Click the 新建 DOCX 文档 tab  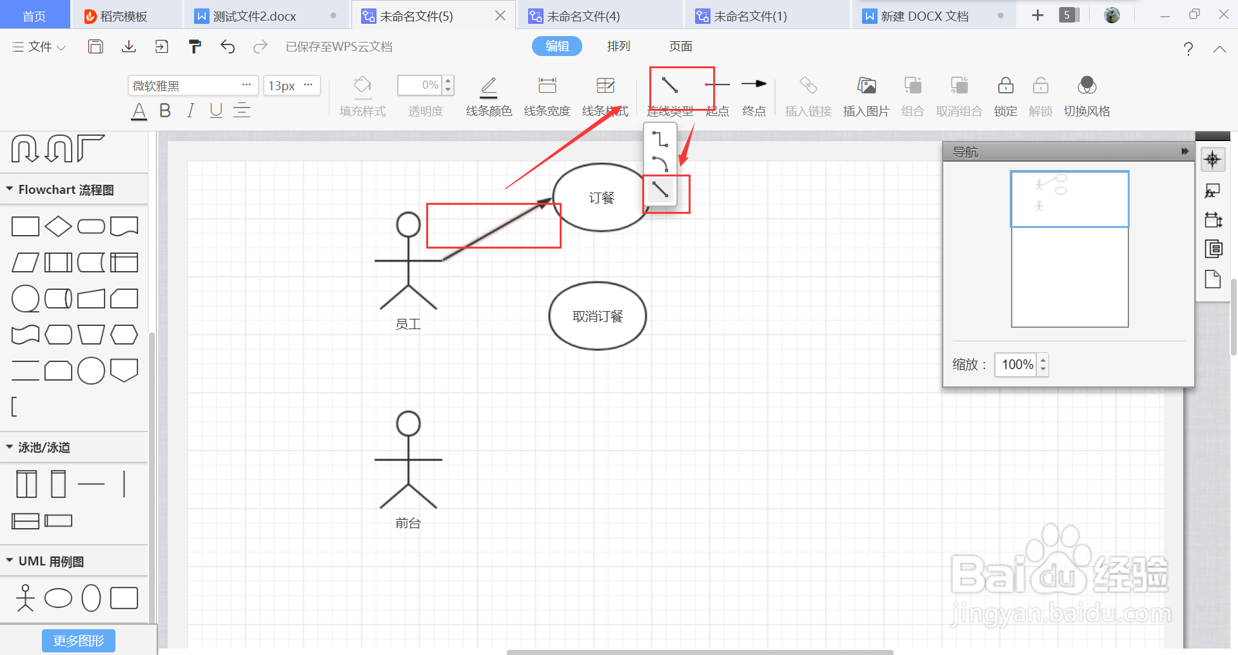934,15
